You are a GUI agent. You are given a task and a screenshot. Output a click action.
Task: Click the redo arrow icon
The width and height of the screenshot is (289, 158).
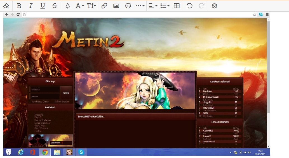(201, 6)
